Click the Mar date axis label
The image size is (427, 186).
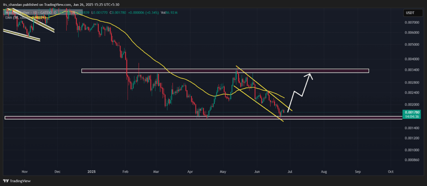coord(156,172)
